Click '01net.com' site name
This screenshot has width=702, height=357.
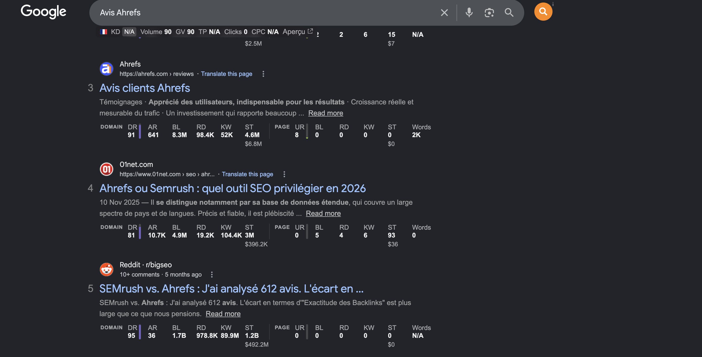(x=136, y=164)
